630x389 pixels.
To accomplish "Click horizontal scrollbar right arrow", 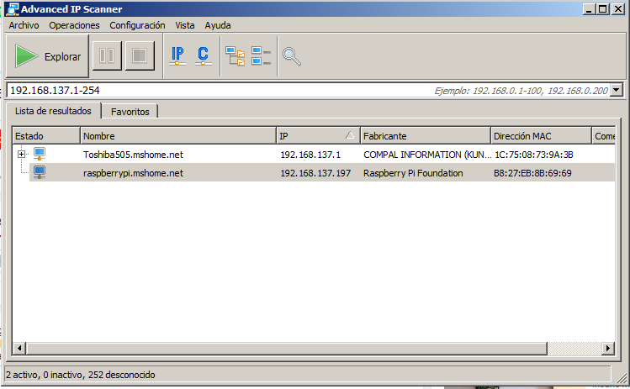I will (x=608, y=348).
